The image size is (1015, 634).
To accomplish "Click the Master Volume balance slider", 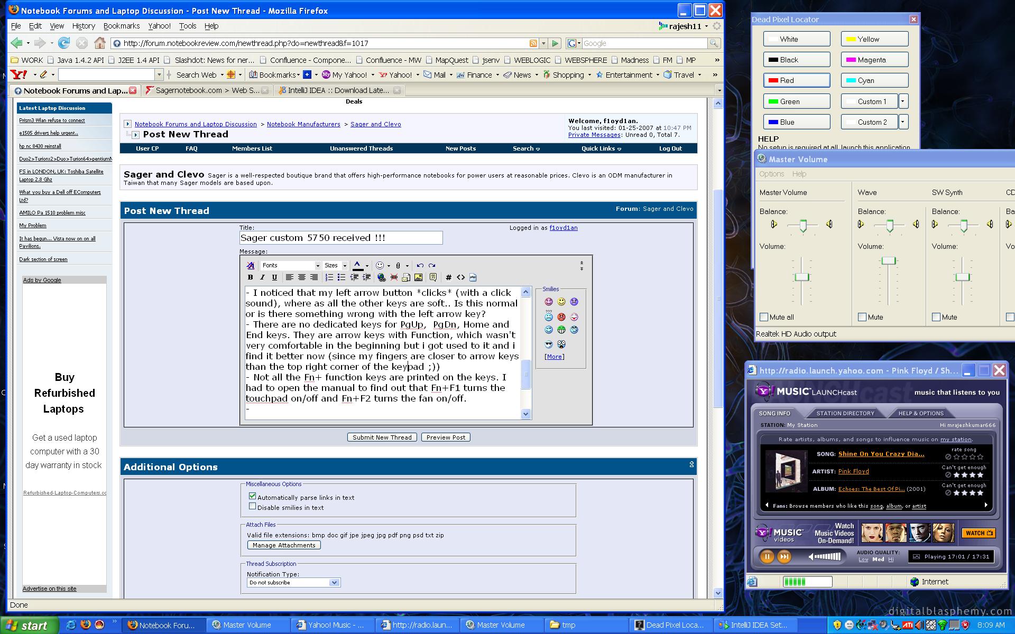I will (803, 226).
